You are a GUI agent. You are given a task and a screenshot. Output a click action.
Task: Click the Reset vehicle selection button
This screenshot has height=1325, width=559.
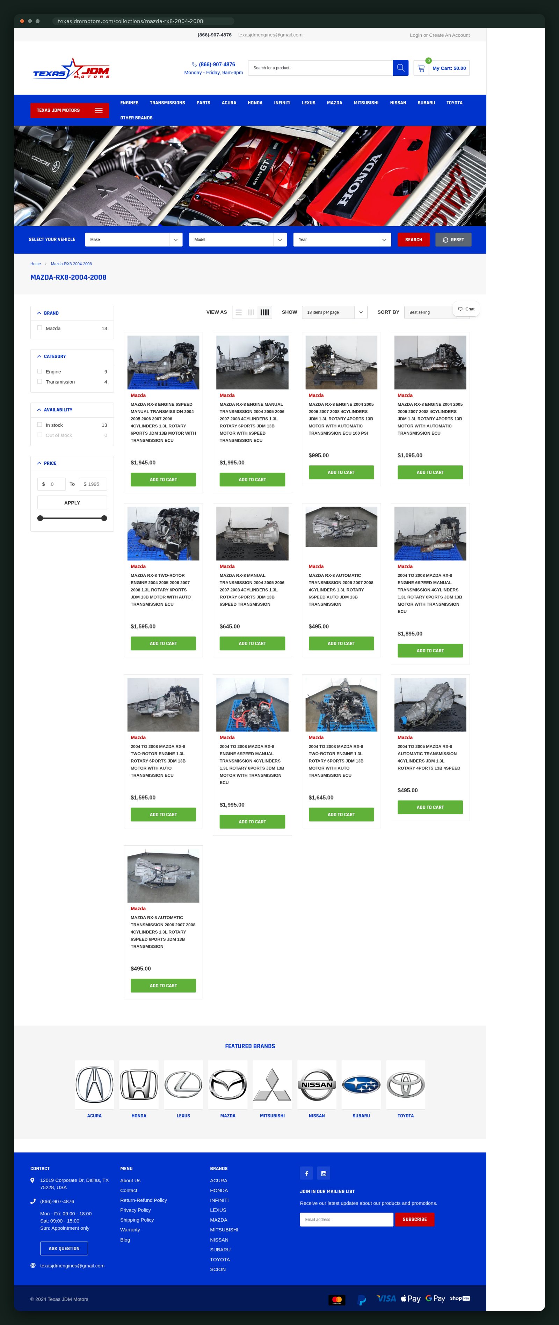[x=453, y=240]
